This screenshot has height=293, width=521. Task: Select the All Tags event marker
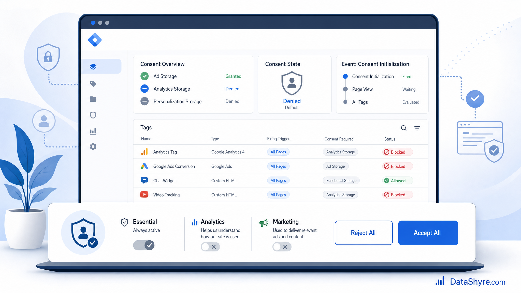[345, 102]
